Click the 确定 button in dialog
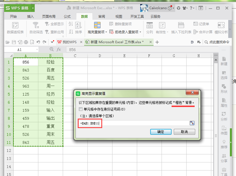Viewport: 236px width, 176px height. 161,132
